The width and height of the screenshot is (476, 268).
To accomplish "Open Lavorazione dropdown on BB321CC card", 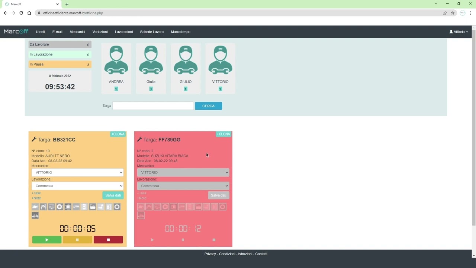I will tap(77, 186).
